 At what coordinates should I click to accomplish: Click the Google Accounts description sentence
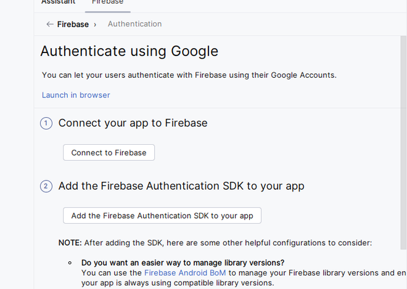point(189,75)
